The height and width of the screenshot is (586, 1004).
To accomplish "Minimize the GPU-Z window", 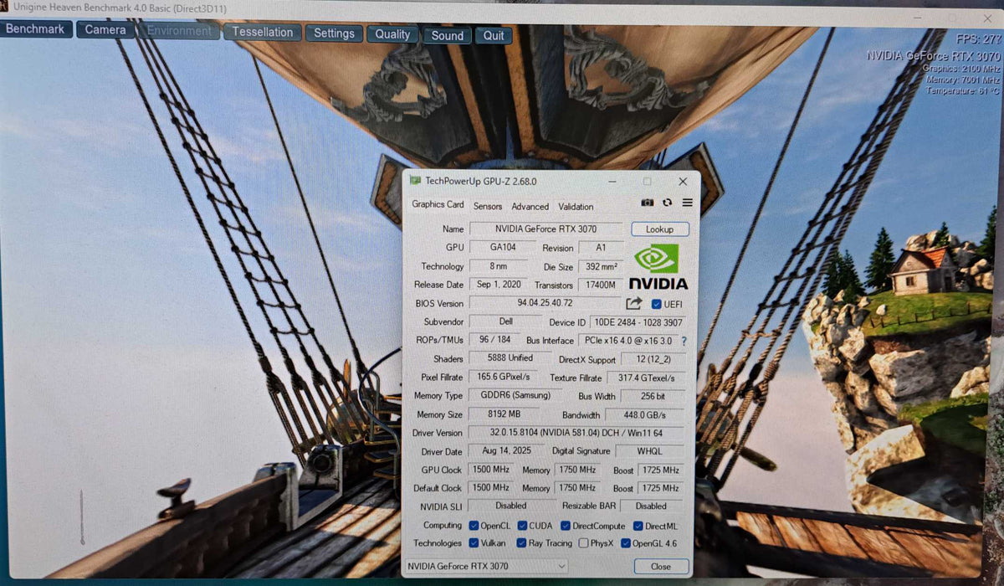I will 612,181.
